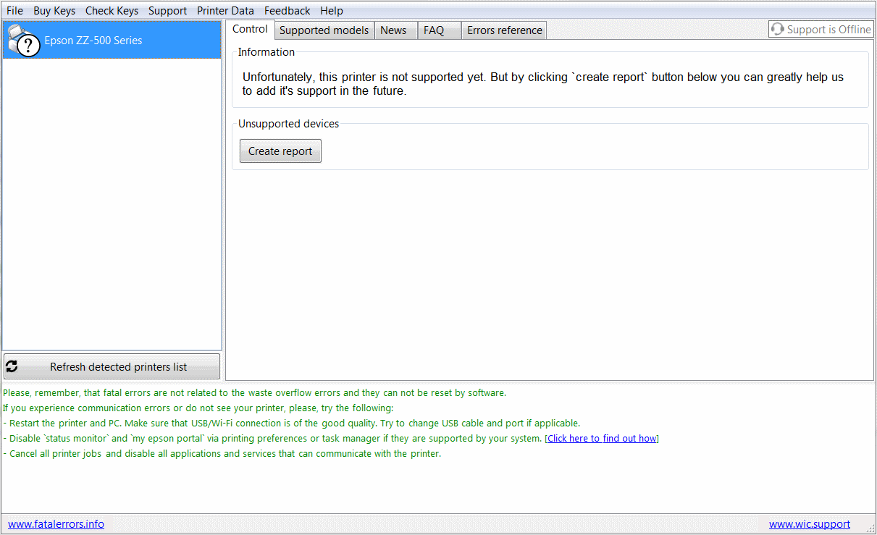Open the www.wic.support link
Screen dimensions: 877x535
810,524
